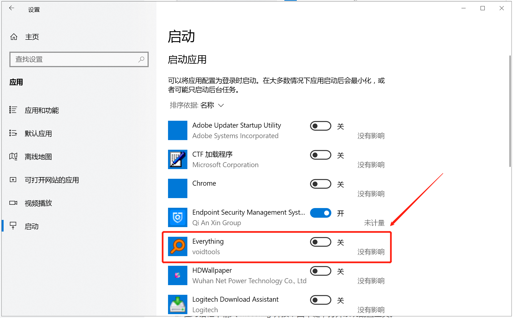The image size is (514, 318).
Task: Disable Endpoint Security Management startup toggle
Action: 321,213
